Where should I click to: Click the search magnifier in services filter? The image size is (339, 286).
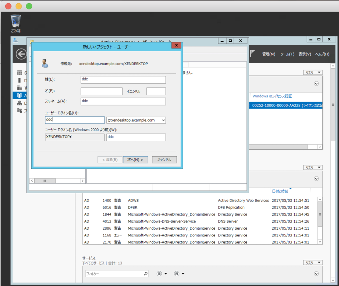click(x=146, y=274)
